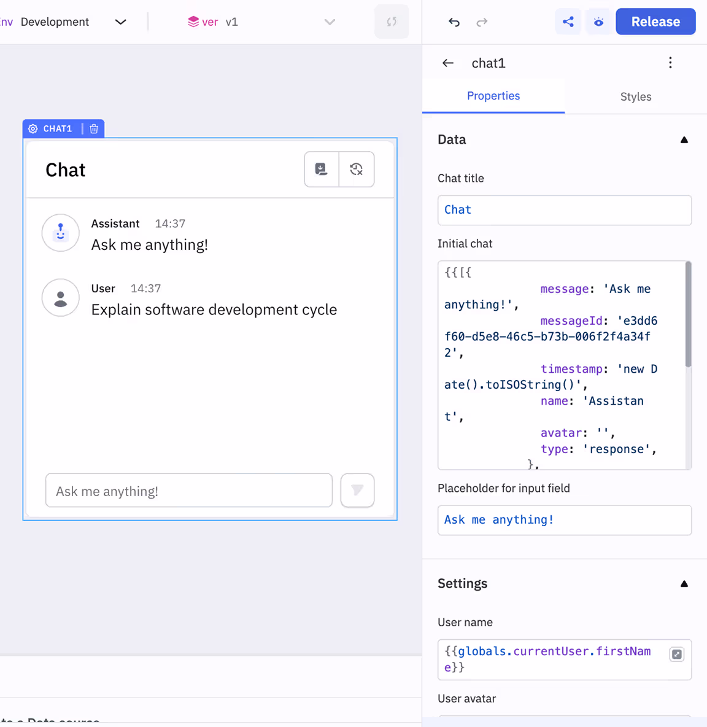This screenshot has width=707, height=727.
Task: Collapse the Data section
Action: (x=684, y=140)
